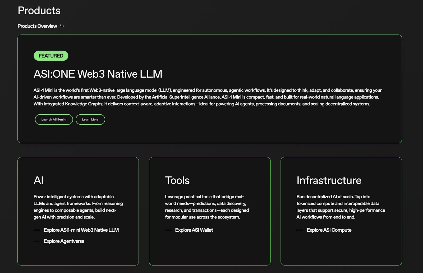Open the Explore ASI Wallet link

194,230
